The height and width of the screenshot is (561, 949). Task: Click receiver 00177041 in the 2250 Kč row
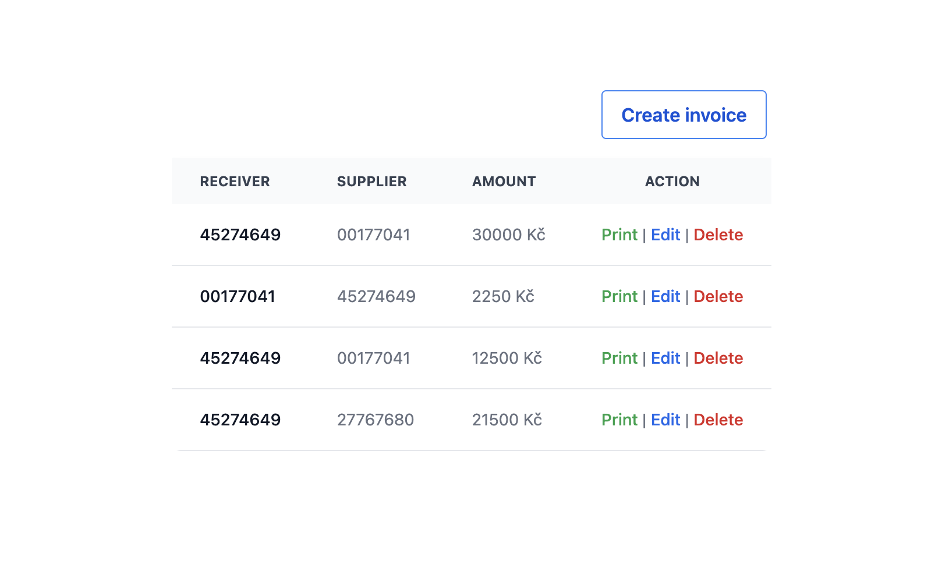pos(238,296)
